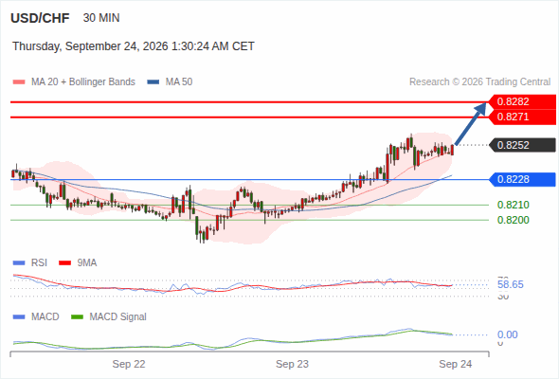Viewport: 559px width, 379px height.
Task: Click the black 0.8252 current price tag
Action: click(522, 145)
